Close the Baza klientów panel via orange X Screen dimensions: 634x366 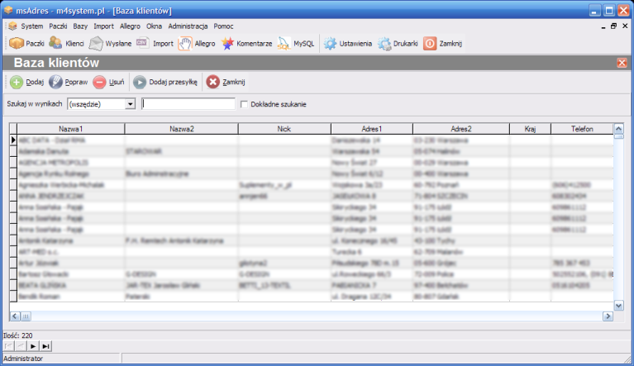coord(622,63)
